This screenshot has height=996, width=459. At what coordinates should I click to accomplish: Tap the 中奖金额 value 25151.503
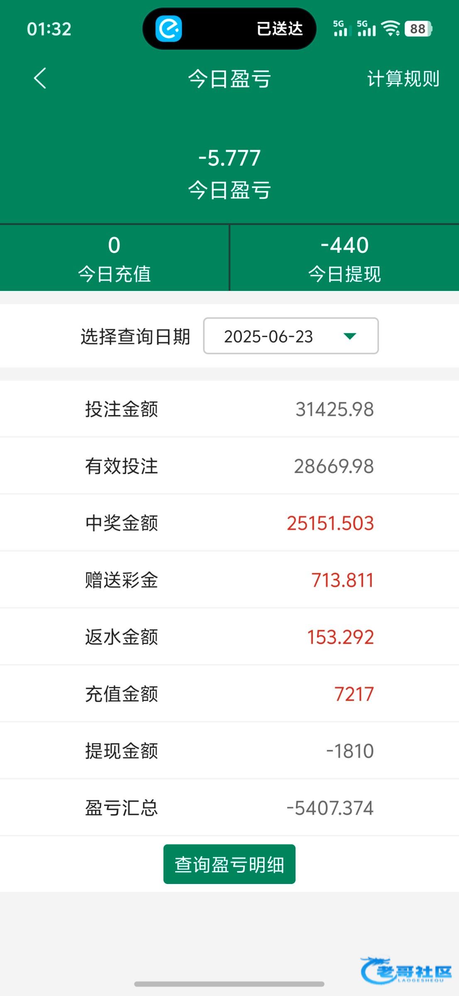[x=330, y=523]
